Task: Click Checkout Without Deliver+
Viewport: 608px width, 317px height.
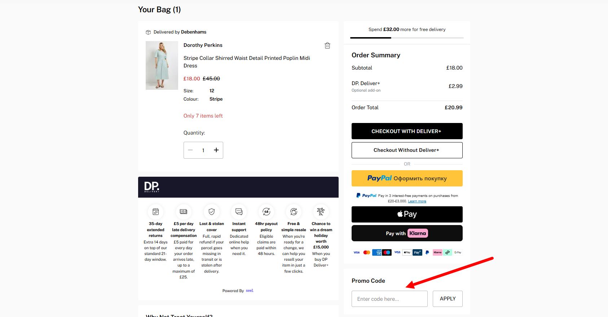Action: coord(407,150)
